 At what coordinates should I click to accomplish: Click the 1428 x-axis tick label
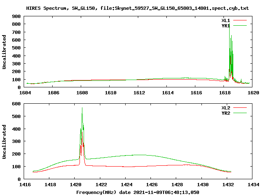pos(177,185)
